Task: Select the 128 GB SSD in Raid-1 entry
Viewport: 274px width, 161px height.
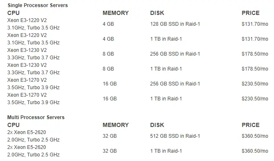Action: 175,24
